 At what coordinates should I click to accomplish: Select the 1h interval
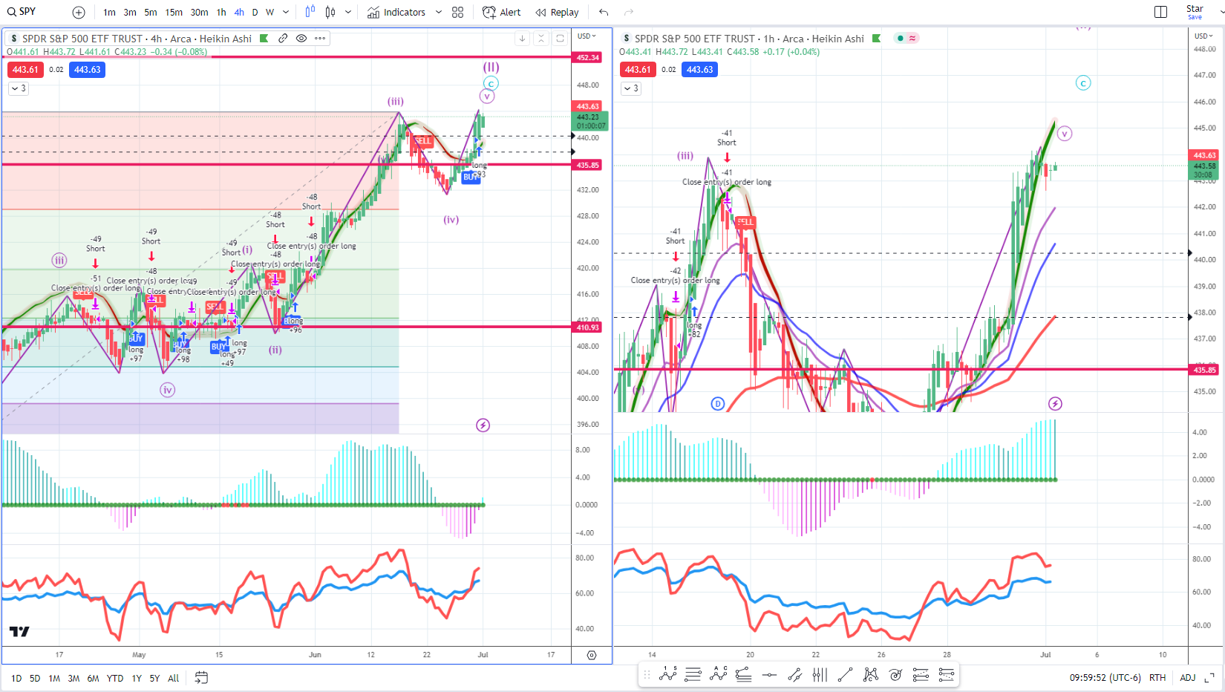[x=221, y=12]
